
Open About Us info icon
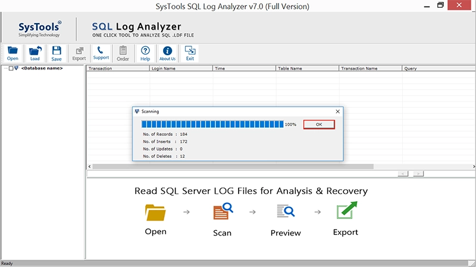(x=167, y=53)
